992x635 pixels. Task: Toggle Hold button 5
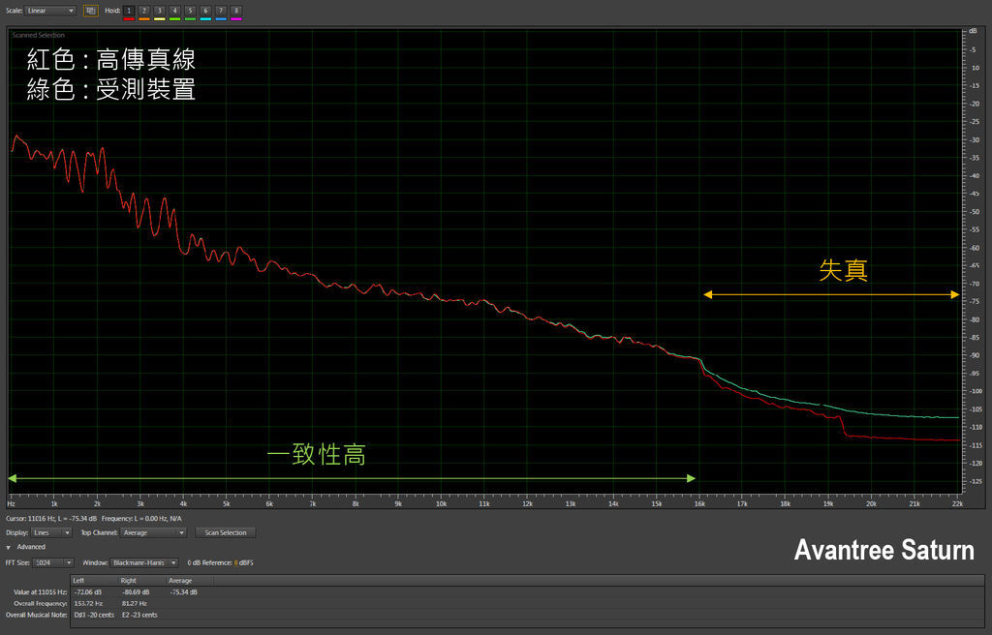point(190,11)
